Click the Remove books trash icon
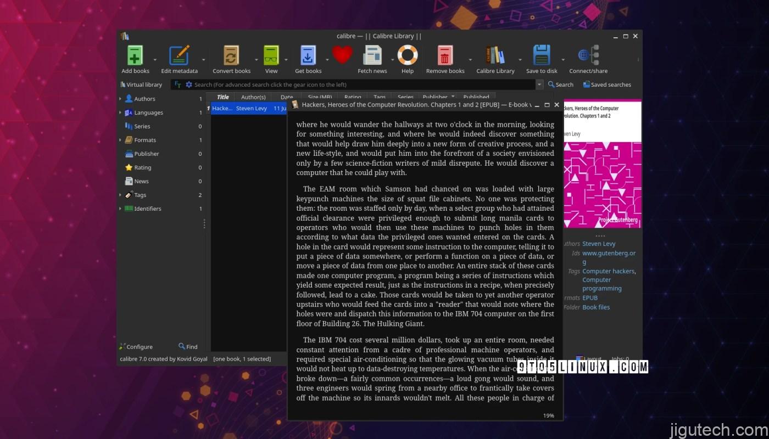 click(445, 55)
